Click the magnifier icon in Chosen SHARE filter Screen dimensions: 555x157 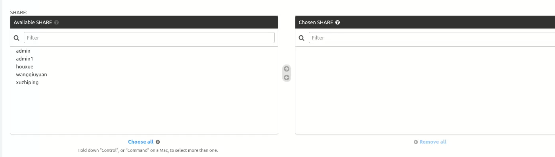[x=302, y=38]
